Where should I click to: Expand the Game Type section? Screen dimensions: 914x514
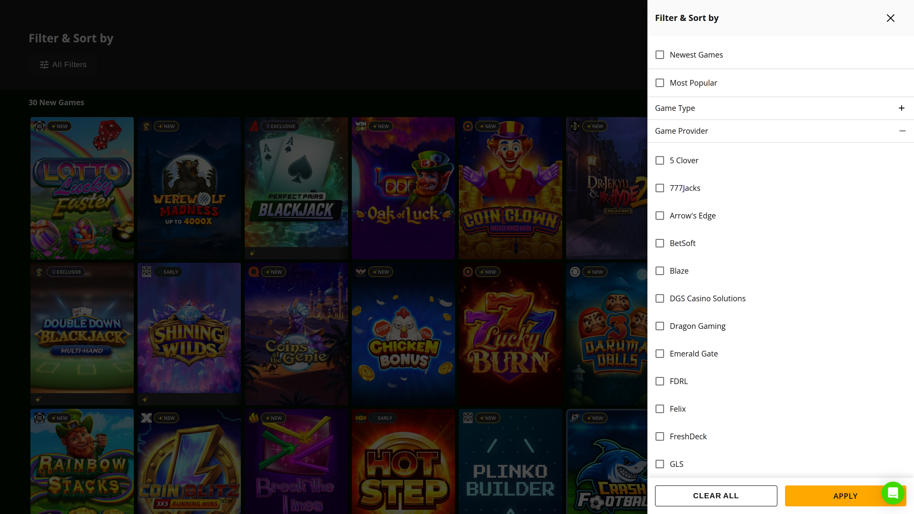902,108
